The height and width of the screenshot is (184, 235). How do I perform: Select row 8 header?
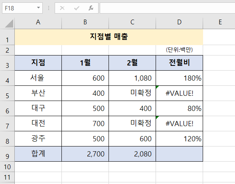[x=7, y=139]
